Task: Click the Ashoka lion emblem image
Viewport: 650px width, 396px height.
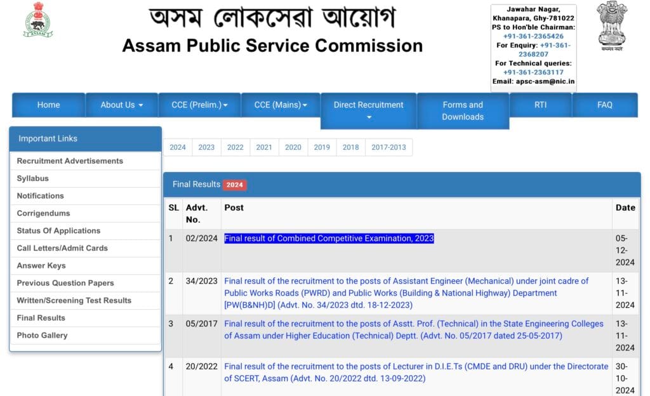Action: click(x=612, y=25)
